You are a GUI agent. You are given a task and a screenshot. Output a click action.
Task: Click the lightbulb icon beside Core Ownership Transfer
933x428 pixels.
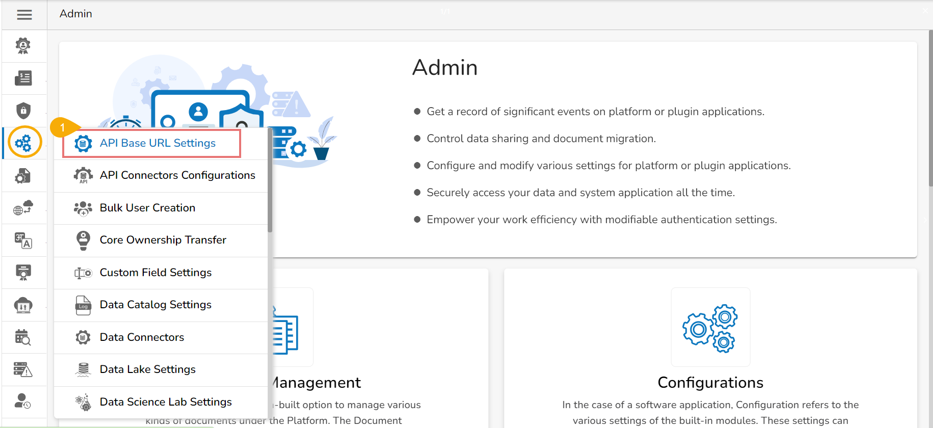coord(83,240)
